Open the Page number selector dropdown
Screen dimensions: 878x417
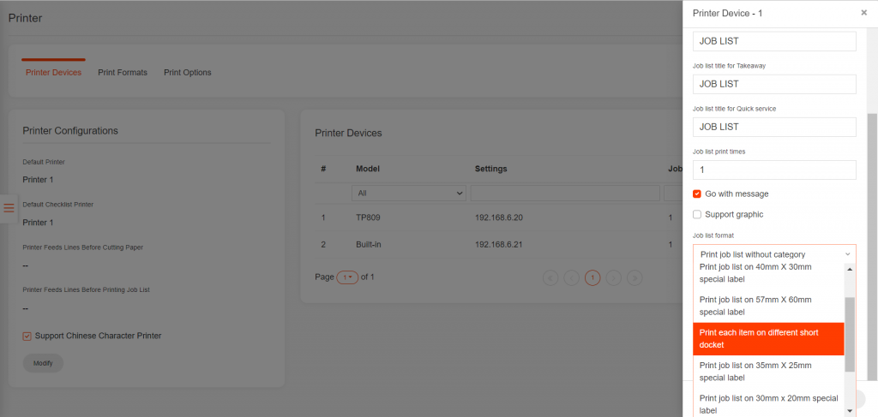click(x=347, y=277)
